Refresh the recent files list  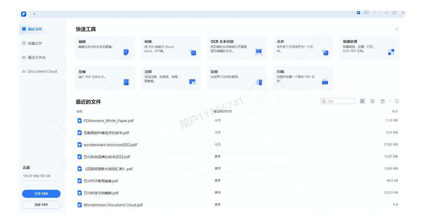click(x=397, y=101)
